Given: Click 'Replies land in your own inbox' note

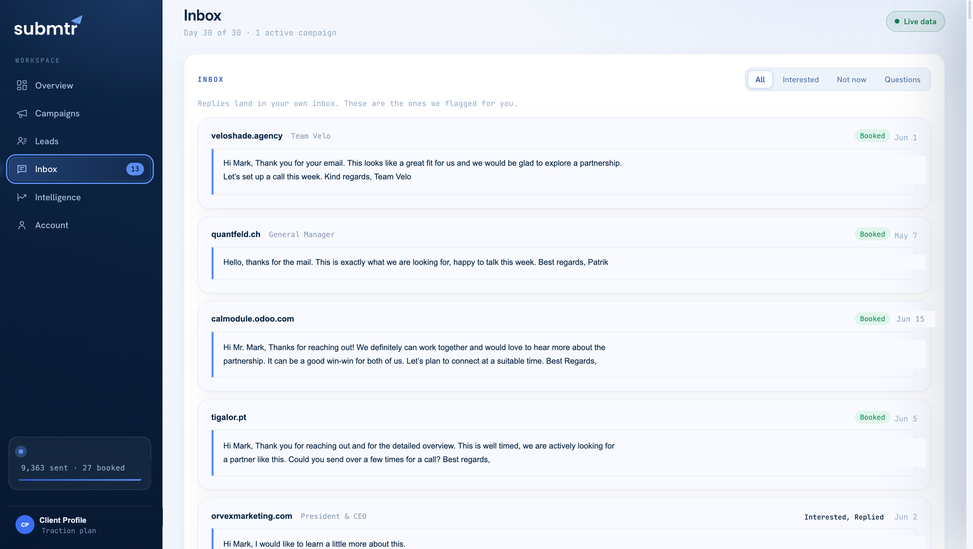Looking at the screenshot, I should pyautogui.click(x=357, y=103).
